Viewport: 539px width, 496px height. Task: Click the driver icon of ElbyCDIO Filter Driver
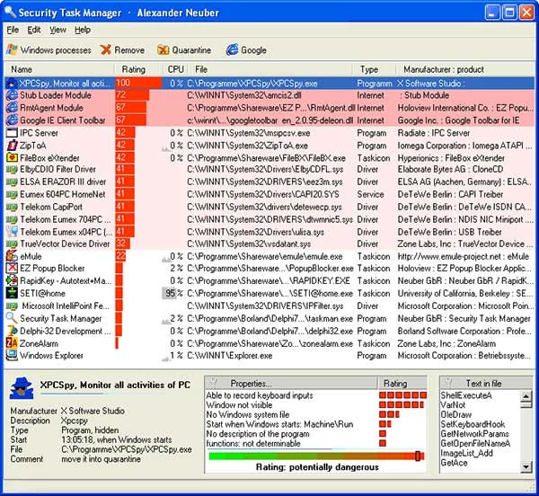click(12, 170)
